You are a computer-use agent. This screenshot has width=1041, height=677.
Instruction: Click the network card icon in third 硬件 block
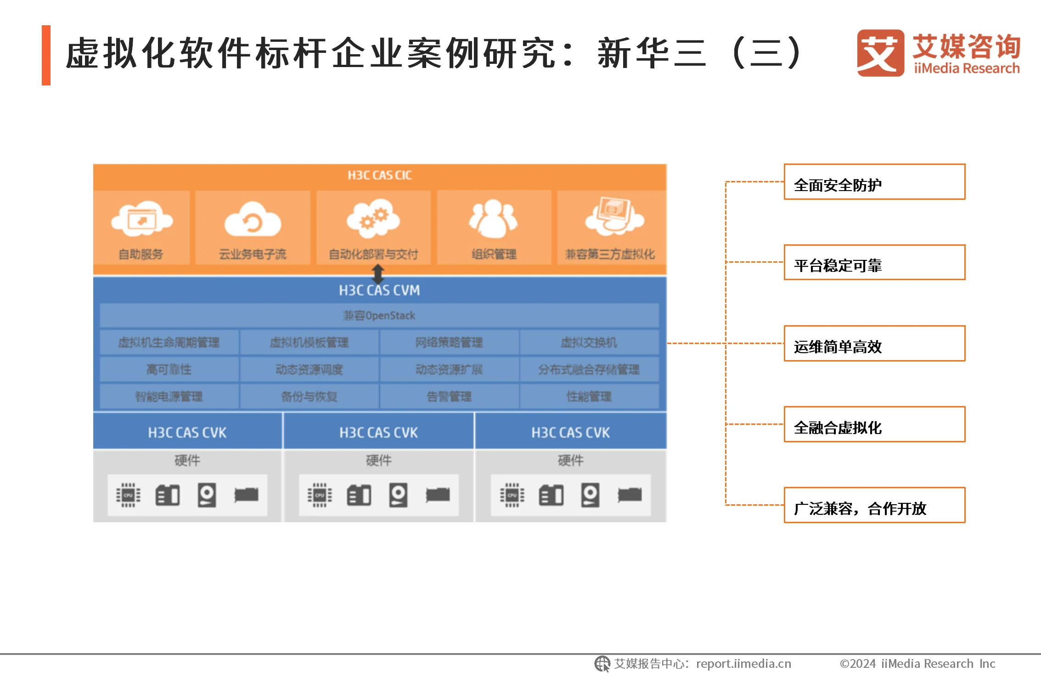point(630,495)
